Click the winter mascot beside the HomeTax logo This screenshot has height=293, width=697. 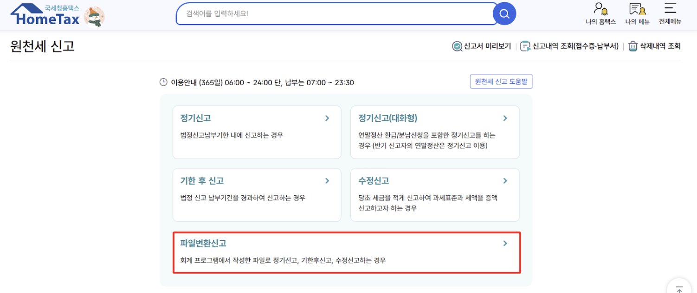pos(94,17)
